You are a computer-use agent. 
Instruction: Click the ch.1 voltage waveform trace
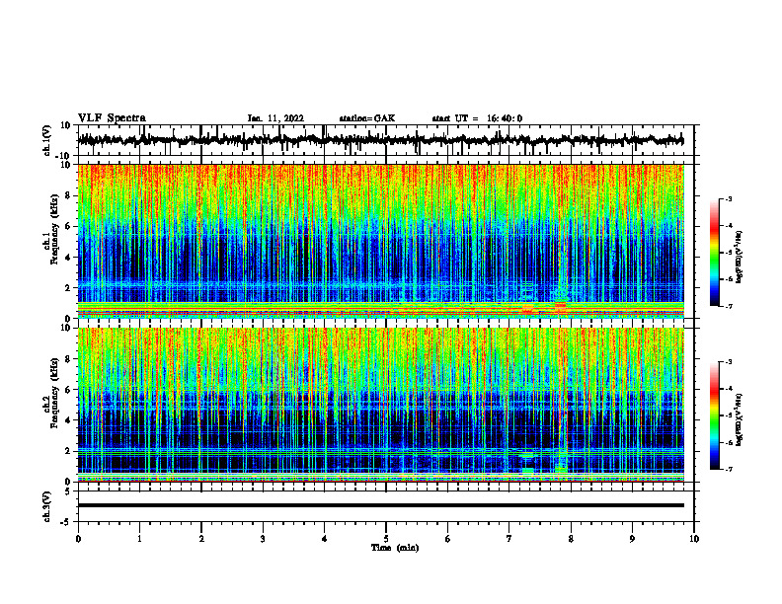[380, 140]
